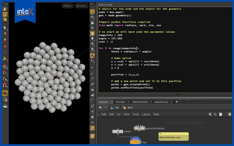Open the No cam camera dropdown
This screenshot has width=234, height=146.
(82, 6)
